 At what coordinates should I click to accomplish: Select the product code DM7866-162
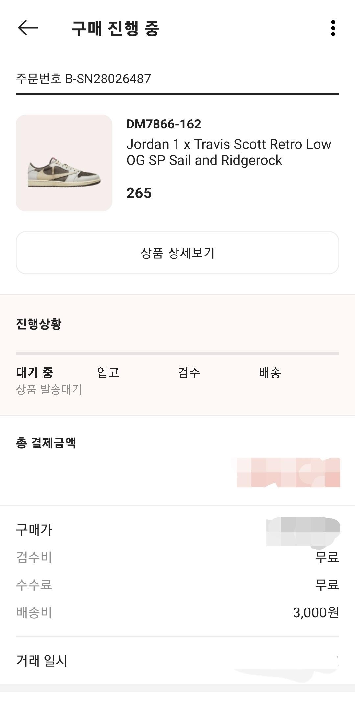click(164, 124)
